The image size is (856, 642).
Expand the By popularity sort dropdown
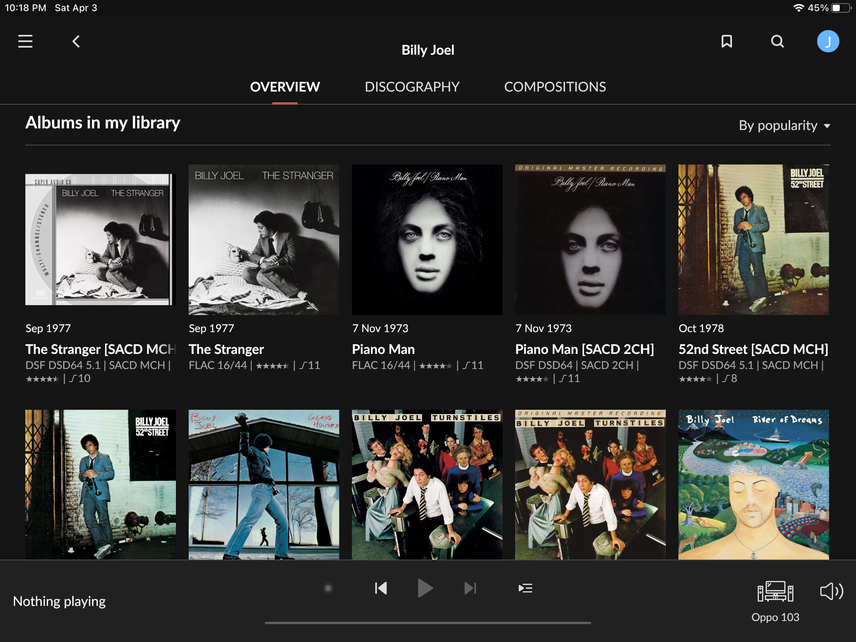(785, 126)
